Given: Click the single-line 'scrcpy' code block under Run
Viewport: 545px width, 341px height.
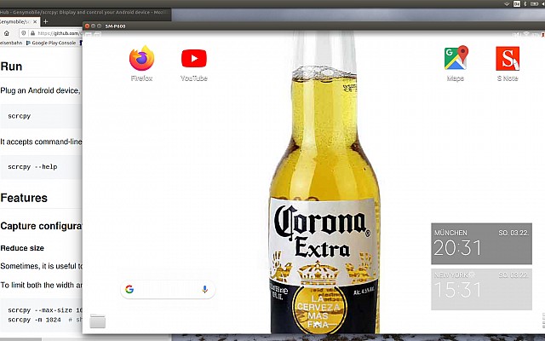Looking at the screenshot, I should click(41, 116).
